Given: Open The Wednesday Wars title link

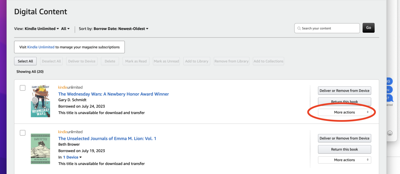Looking at the screenshot, I should (x=114, y=94).
